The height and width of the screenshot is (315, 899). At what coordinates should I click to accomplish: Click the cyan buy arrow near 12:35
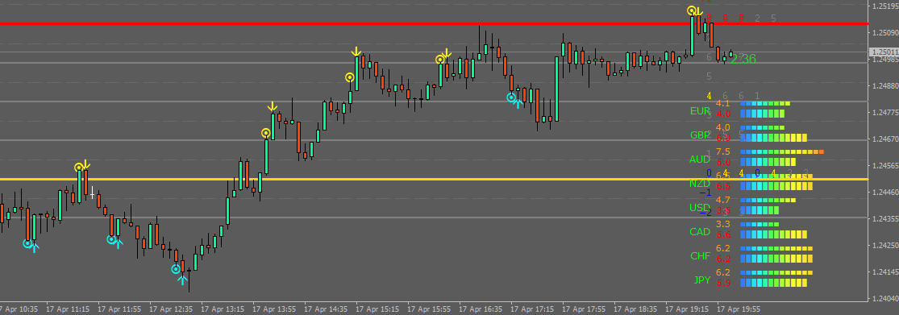pyautogui.click(x=182, y=279)
